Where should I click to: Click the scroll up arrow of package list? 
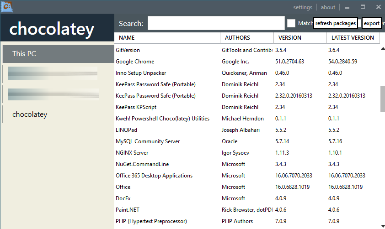click(x=382, y=50)
